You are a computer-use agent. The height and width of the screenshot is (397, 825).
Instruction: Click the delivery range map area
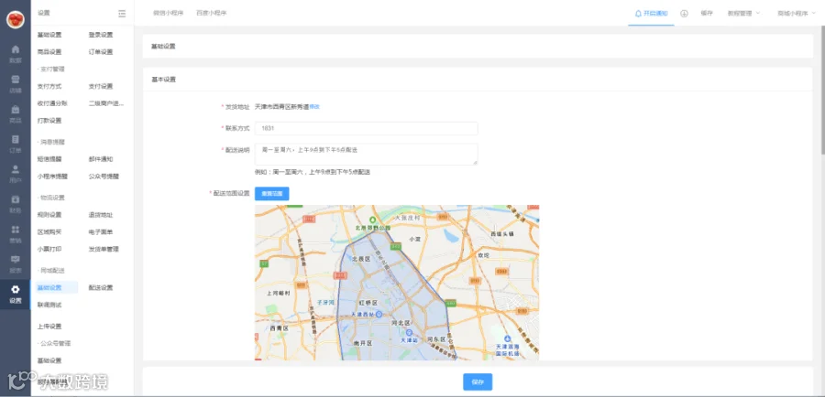click(397, 283)
